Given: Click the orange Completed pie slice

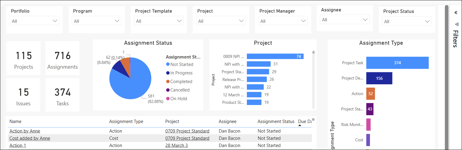Looking at the screenshot, I should pyautogui.click(x=126, y=64).
